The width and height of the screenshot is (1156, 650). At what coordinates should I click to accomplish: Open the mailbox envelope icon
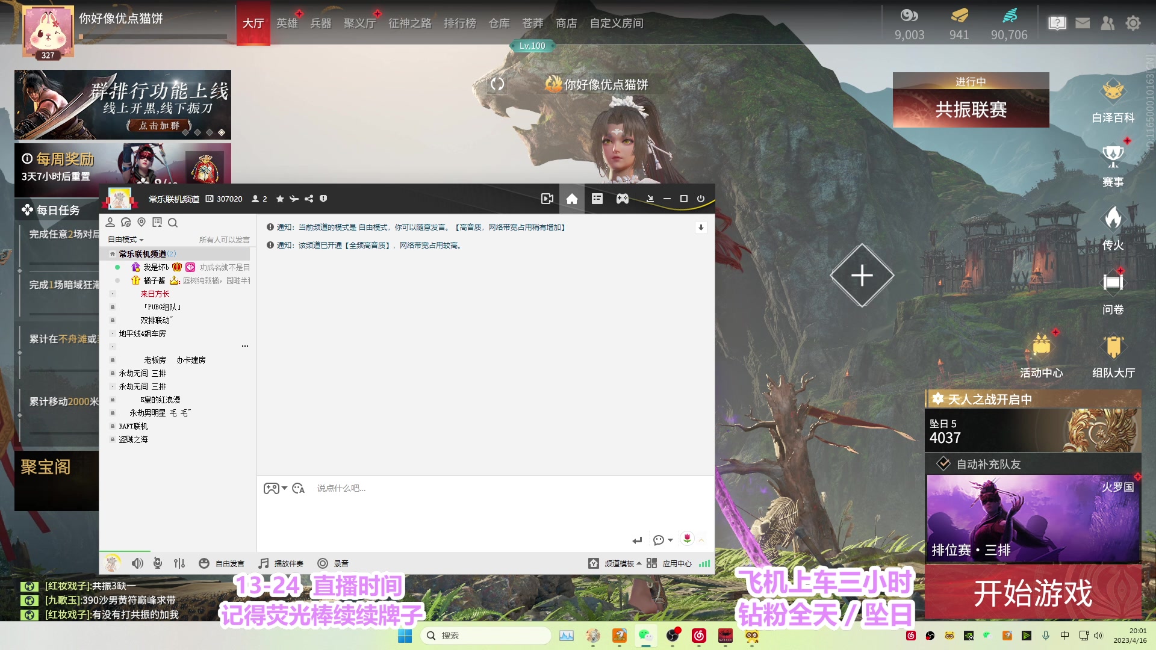pos(1083,23)
